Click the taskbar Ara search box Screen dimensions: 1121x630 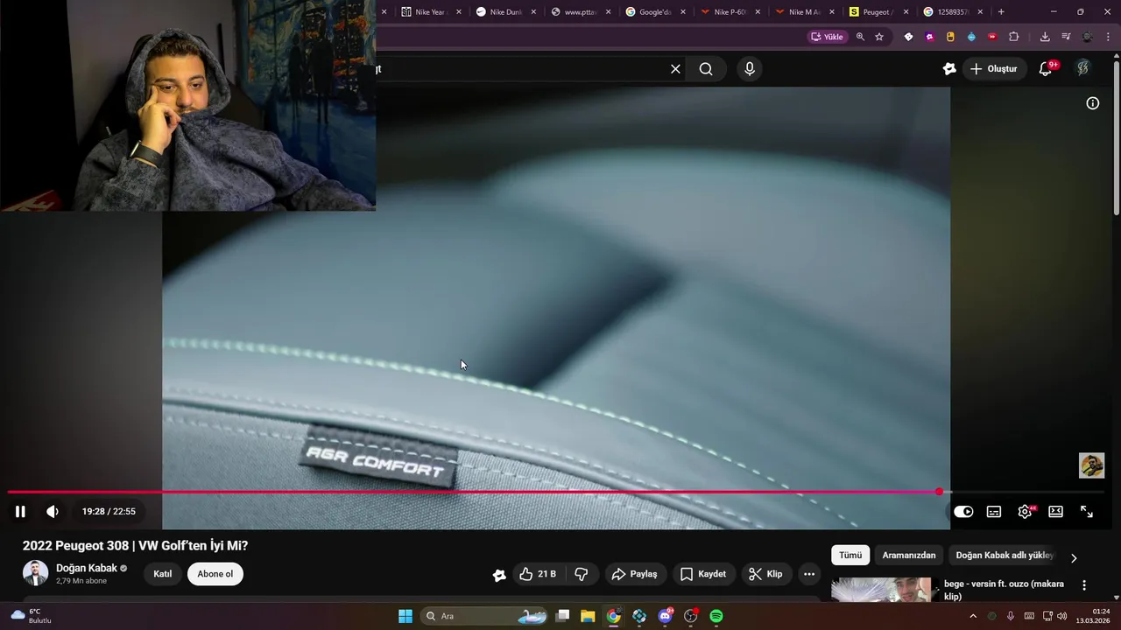tap(484, 616)
